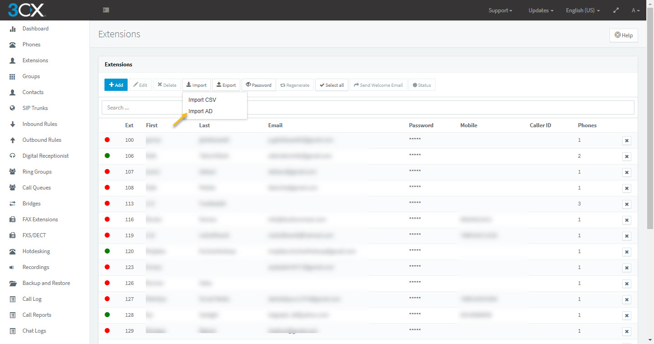The height and width of the screenshot is (344, 654).
Task: Click phones count 2 for extension 106
Action: (x=580, y=156)
